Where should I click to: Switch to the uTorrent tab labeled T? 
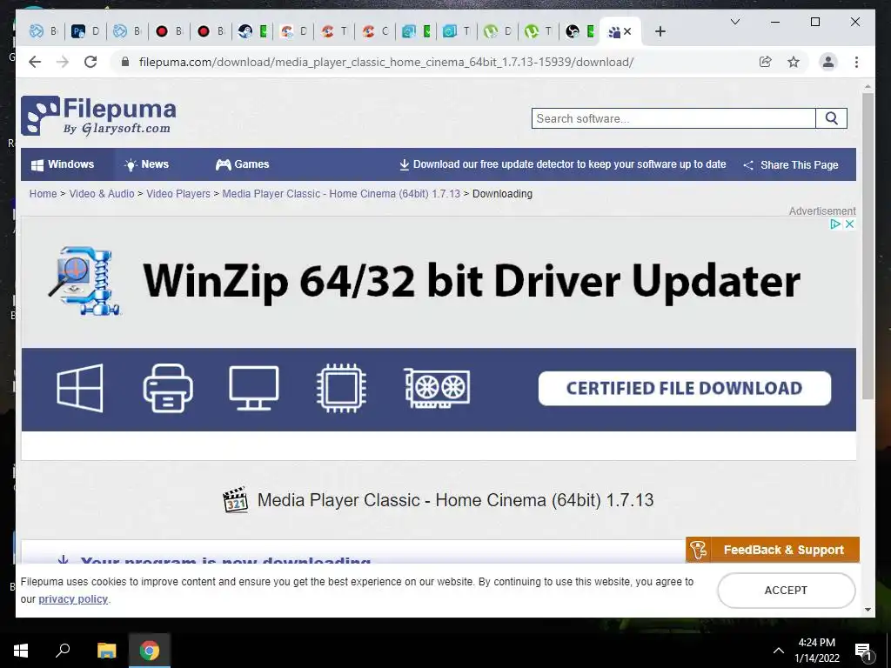click(538, 32)
